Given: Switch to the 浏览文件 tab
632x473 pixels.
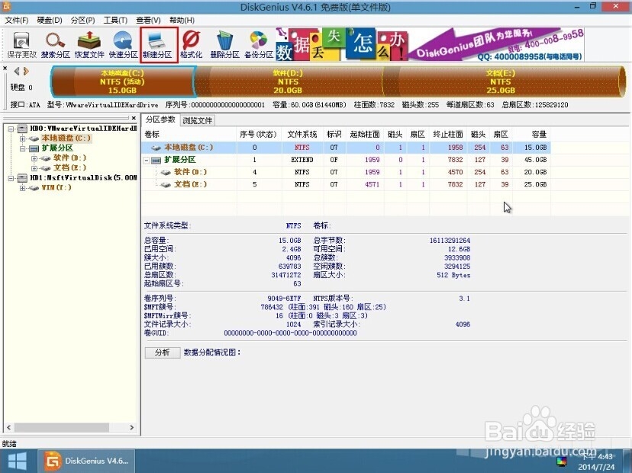Looking at the screenshot, I should point(197,120).
